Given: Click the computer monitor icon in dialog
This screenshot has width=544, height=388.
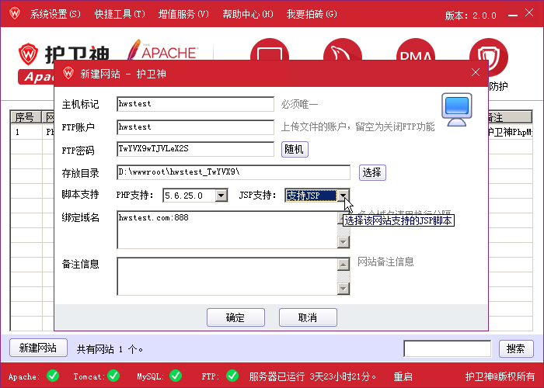Looking at the screenshot, I should click(x=457, y=109).
